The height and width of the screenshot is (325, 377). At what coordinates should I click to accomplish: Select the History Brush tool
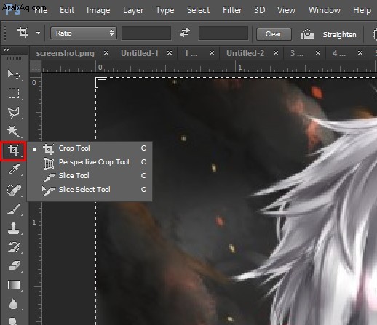[x=14, y=247]
